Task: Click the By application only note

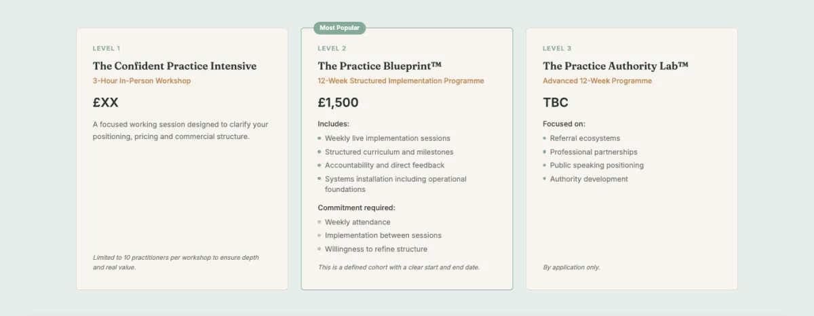Action: pyautogui.click(x=571, y=267)
